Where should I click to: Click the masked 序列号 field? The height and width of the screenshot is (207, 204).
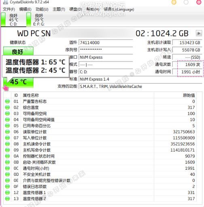click(106, 49)
